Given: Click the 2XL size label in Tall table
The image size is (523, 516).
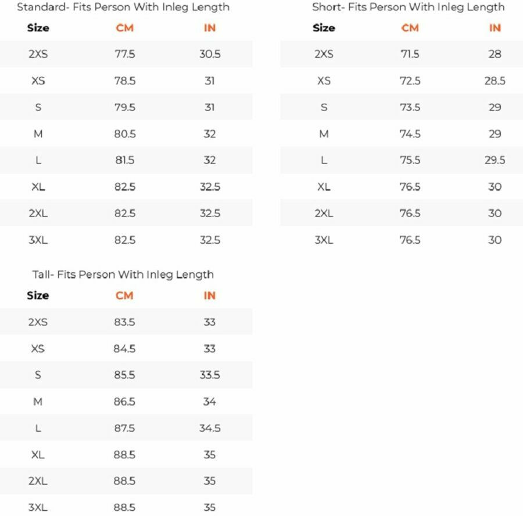Looking at the screenshot, I should [38, 481].
